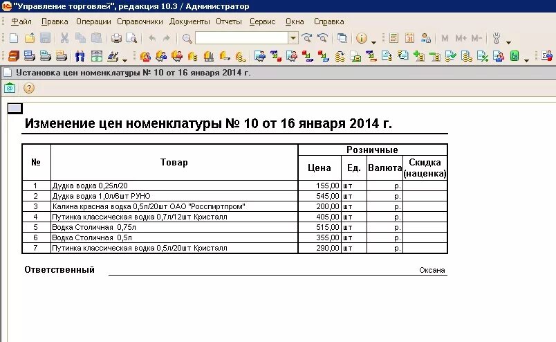Open the Документы menu
The width and height of the screenshot is (556, 342).
(189, 21)
